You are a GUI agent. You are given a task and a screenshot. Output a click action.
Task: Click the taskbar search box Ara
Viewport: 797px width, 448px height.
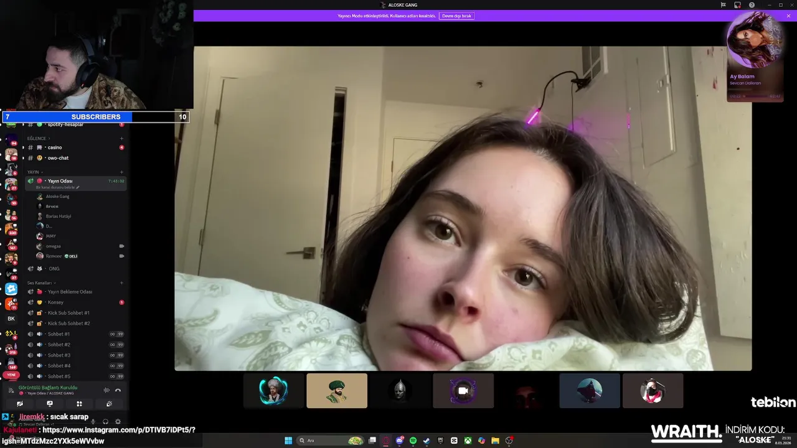coord(330,441)
